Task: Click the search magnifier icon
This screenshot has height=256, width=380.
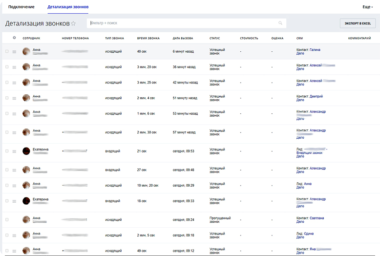Action: pos(280,23)
